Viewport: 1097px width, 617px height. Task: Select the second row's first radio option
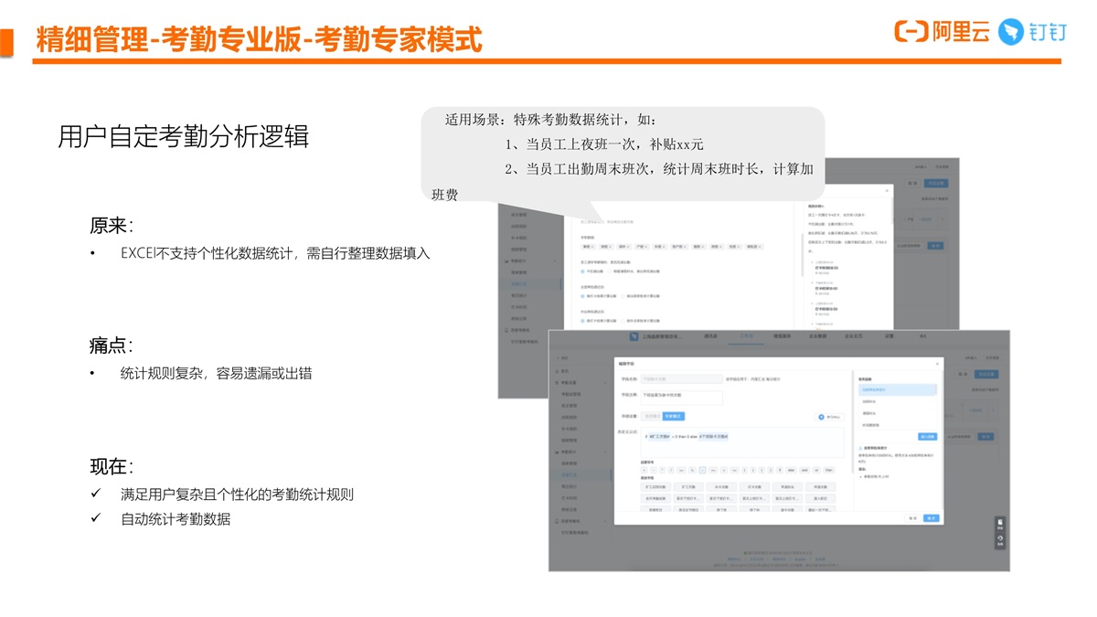point(583,296)
